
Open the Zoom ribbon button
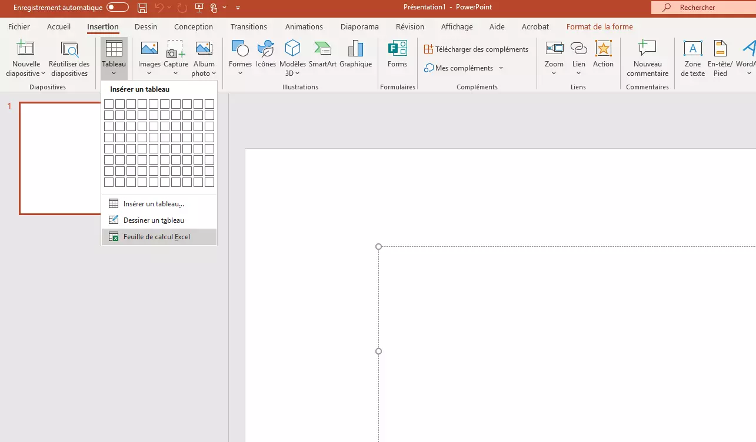coord(554,58)
